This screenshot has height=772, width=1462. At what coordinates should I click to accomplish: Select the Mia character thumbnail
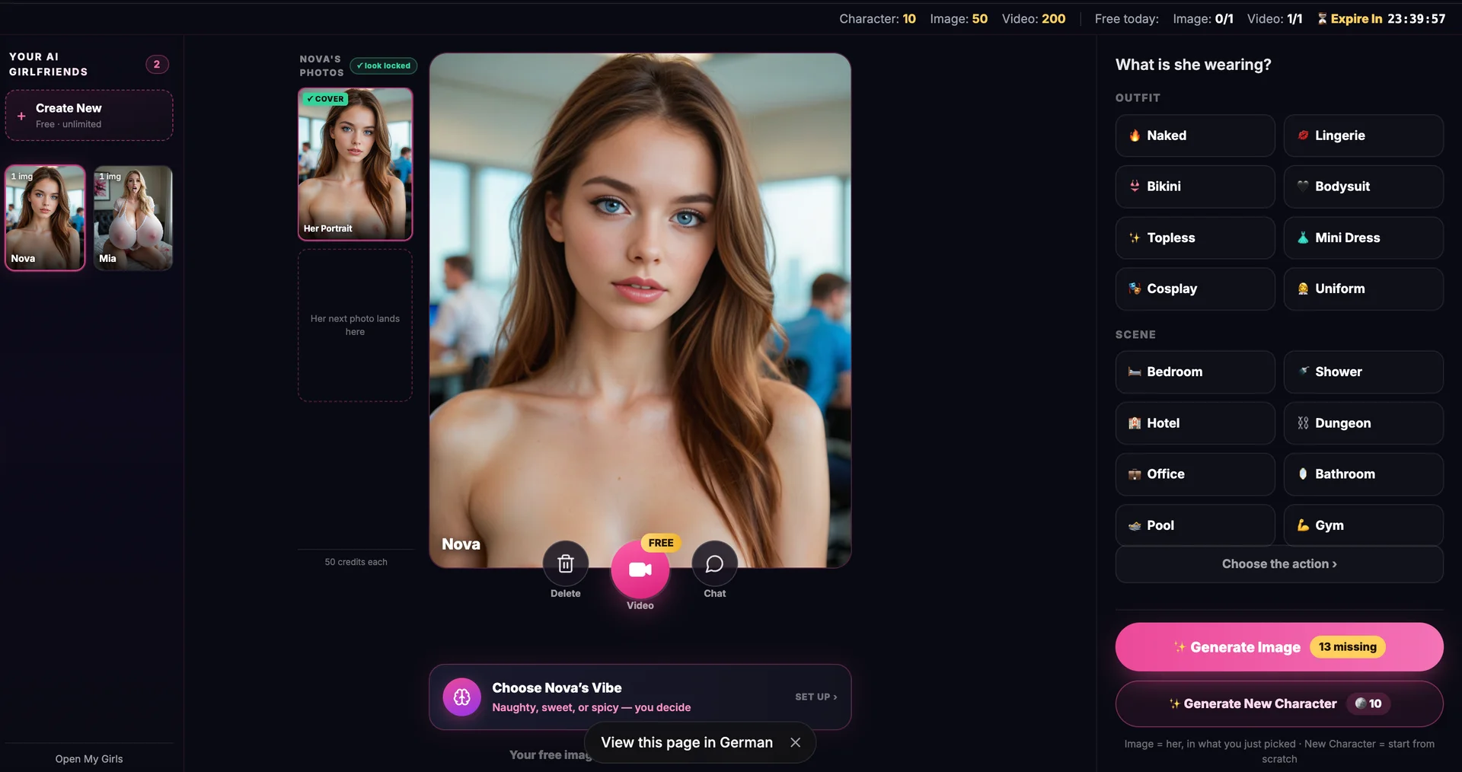[133, 218]
